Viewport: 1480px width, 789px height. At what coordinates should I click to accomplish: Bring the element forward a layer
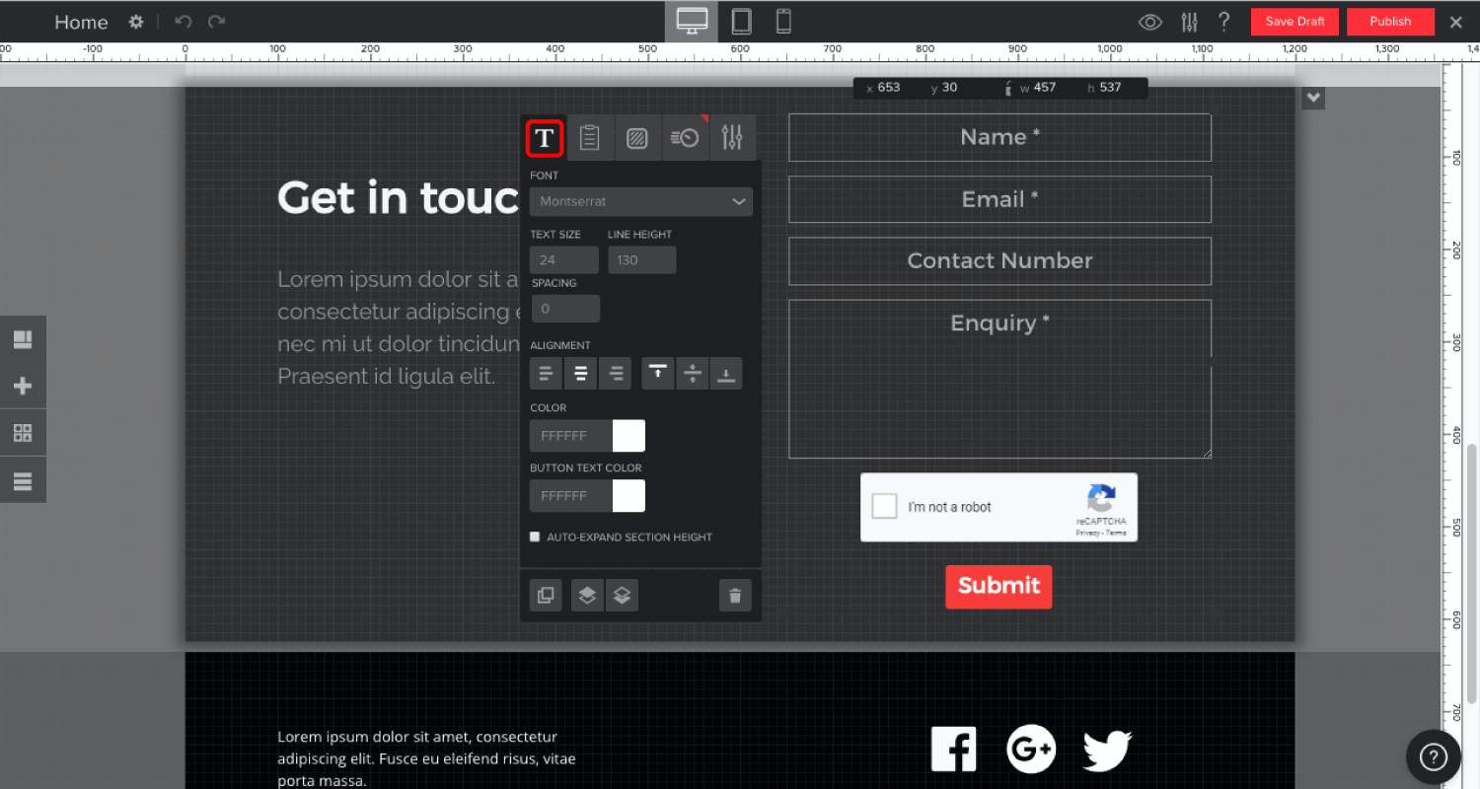tap(587, 595)
